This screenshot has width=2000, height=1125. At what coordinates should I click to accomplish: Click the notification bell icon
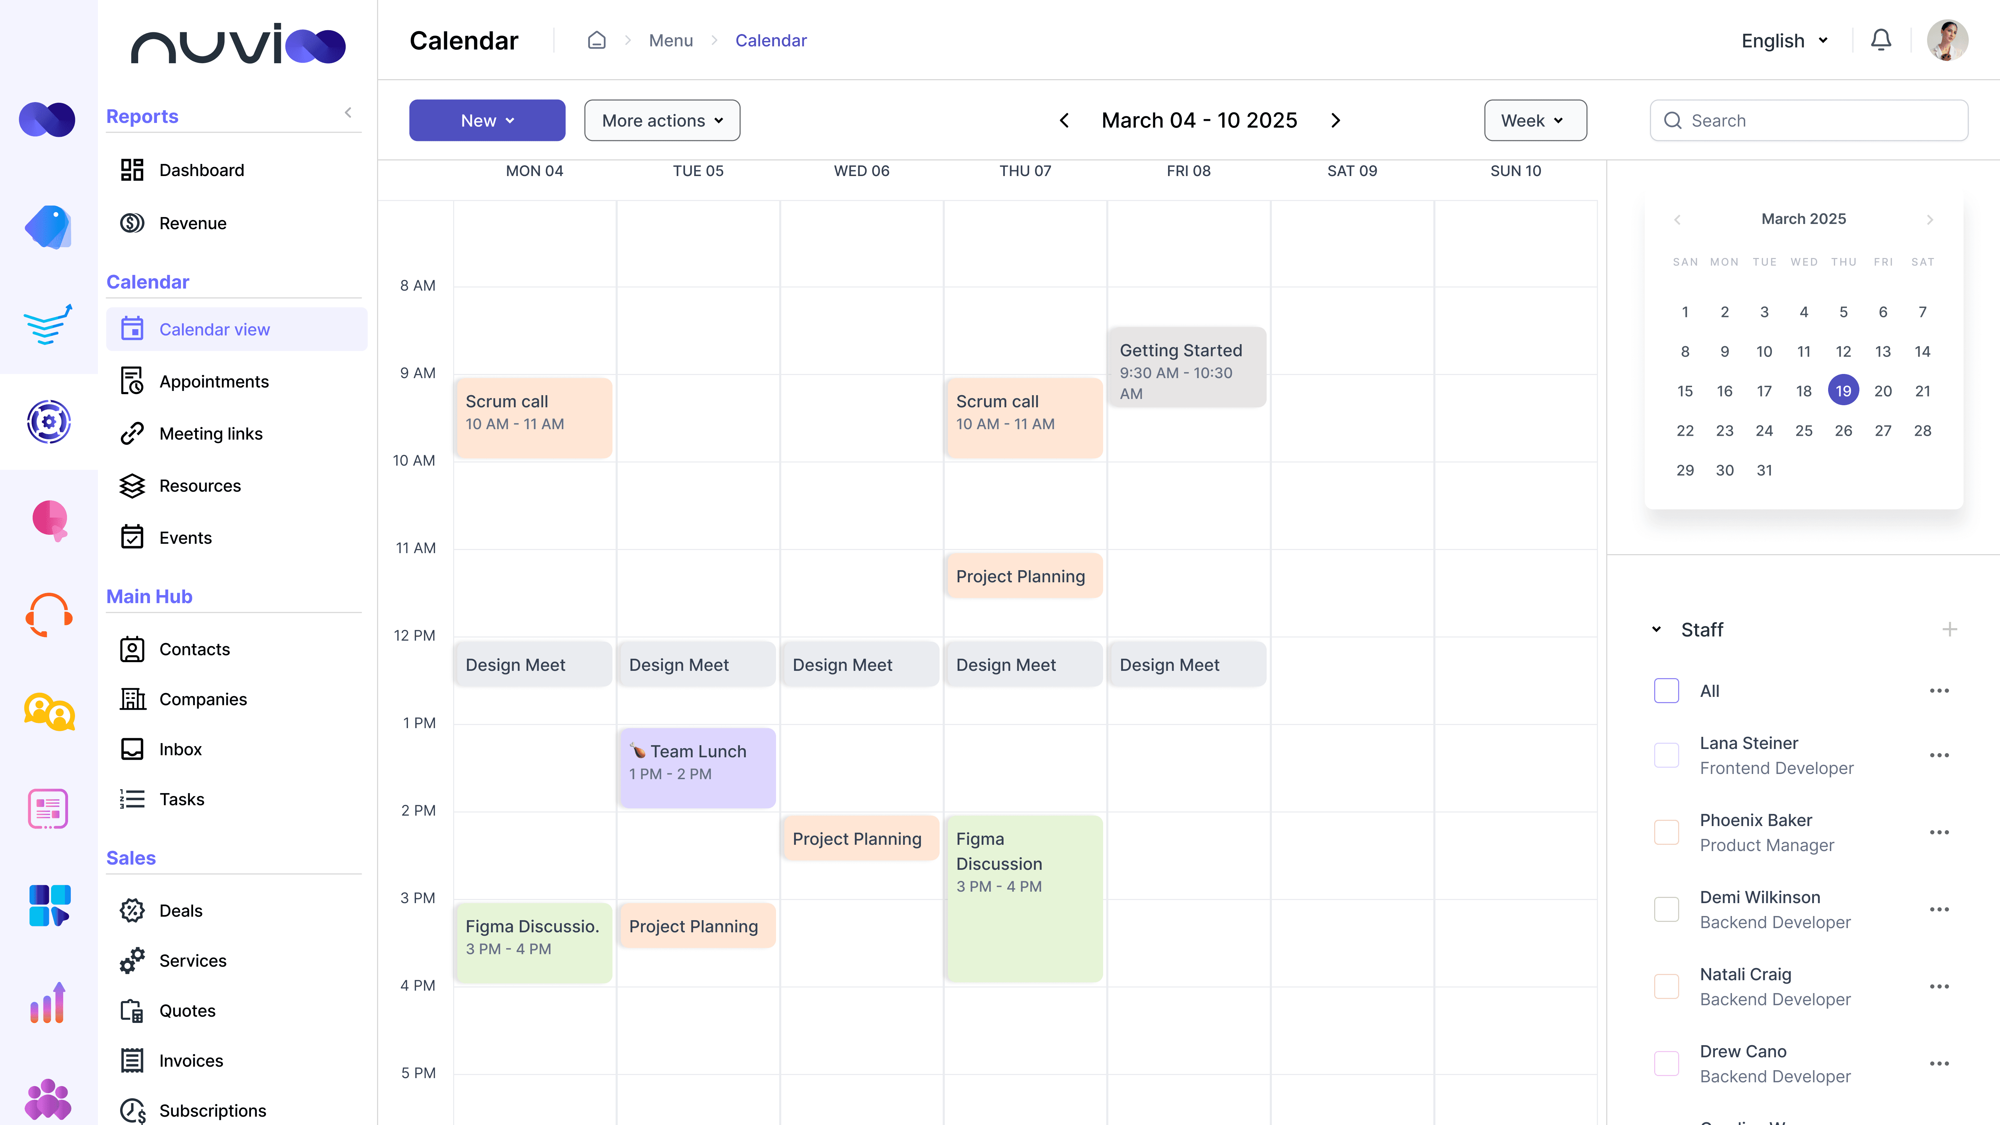tap(1881, 40)
